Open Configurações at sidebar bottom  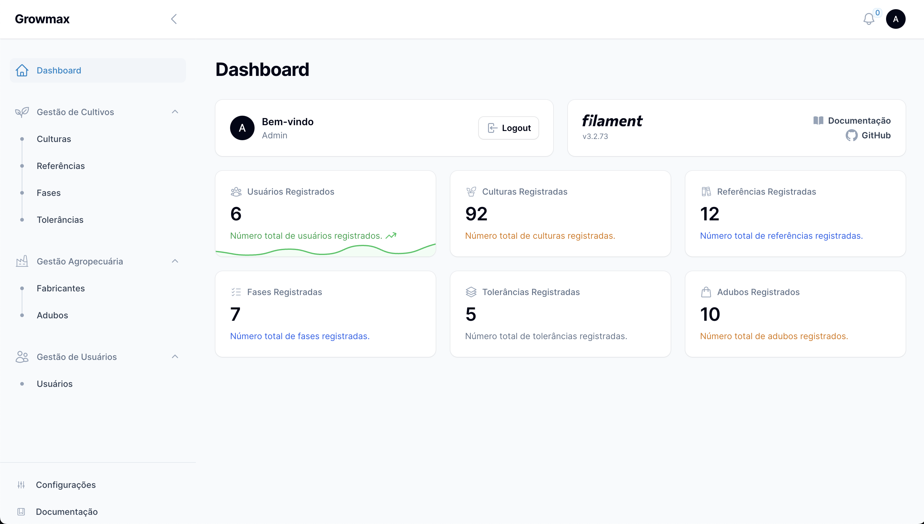click(66, 485)
